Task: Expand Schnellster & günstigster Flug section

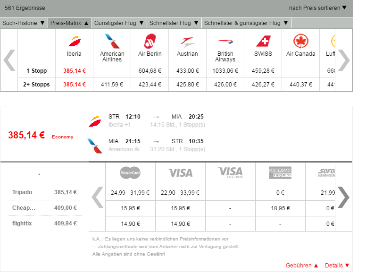Action: pyautogui.click(x=246, y=23)
